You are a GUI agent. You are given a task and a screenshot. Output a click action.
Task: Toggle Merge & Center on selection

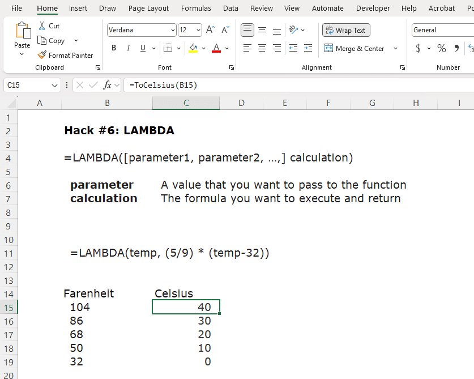pyautogui.click(x=356, y=49)
